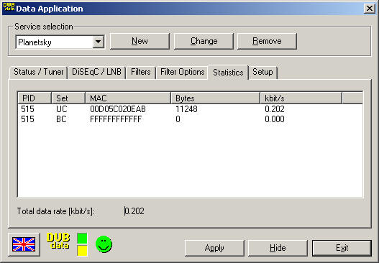Viewport: 379px width, 263px height.
Task: Click the New service button
Action: [x=140, y=41]
